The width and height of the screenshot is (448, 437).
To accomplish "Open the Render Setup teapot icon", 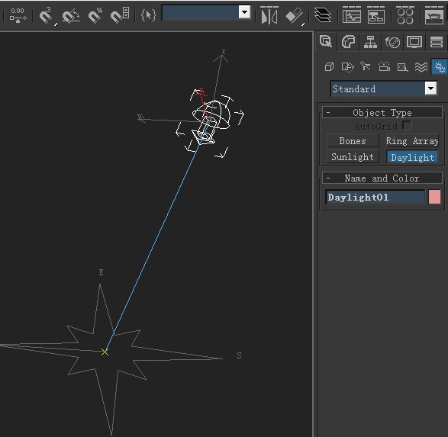I will 433,15.
